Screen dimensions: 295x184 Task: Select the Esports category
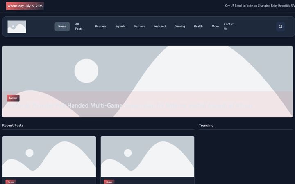pos(120,27)
